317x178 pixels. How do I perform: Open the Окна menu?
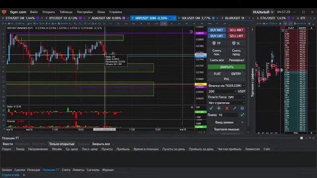[101, 12]
